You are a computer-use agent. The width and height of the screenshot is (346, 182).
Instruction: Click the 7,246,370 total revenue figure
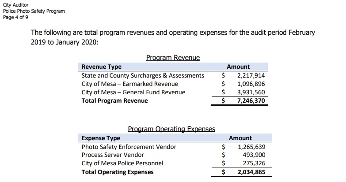point(251,100)
